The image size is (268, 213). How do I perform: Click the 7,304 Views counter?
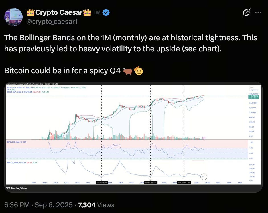[x=96, y=205]
